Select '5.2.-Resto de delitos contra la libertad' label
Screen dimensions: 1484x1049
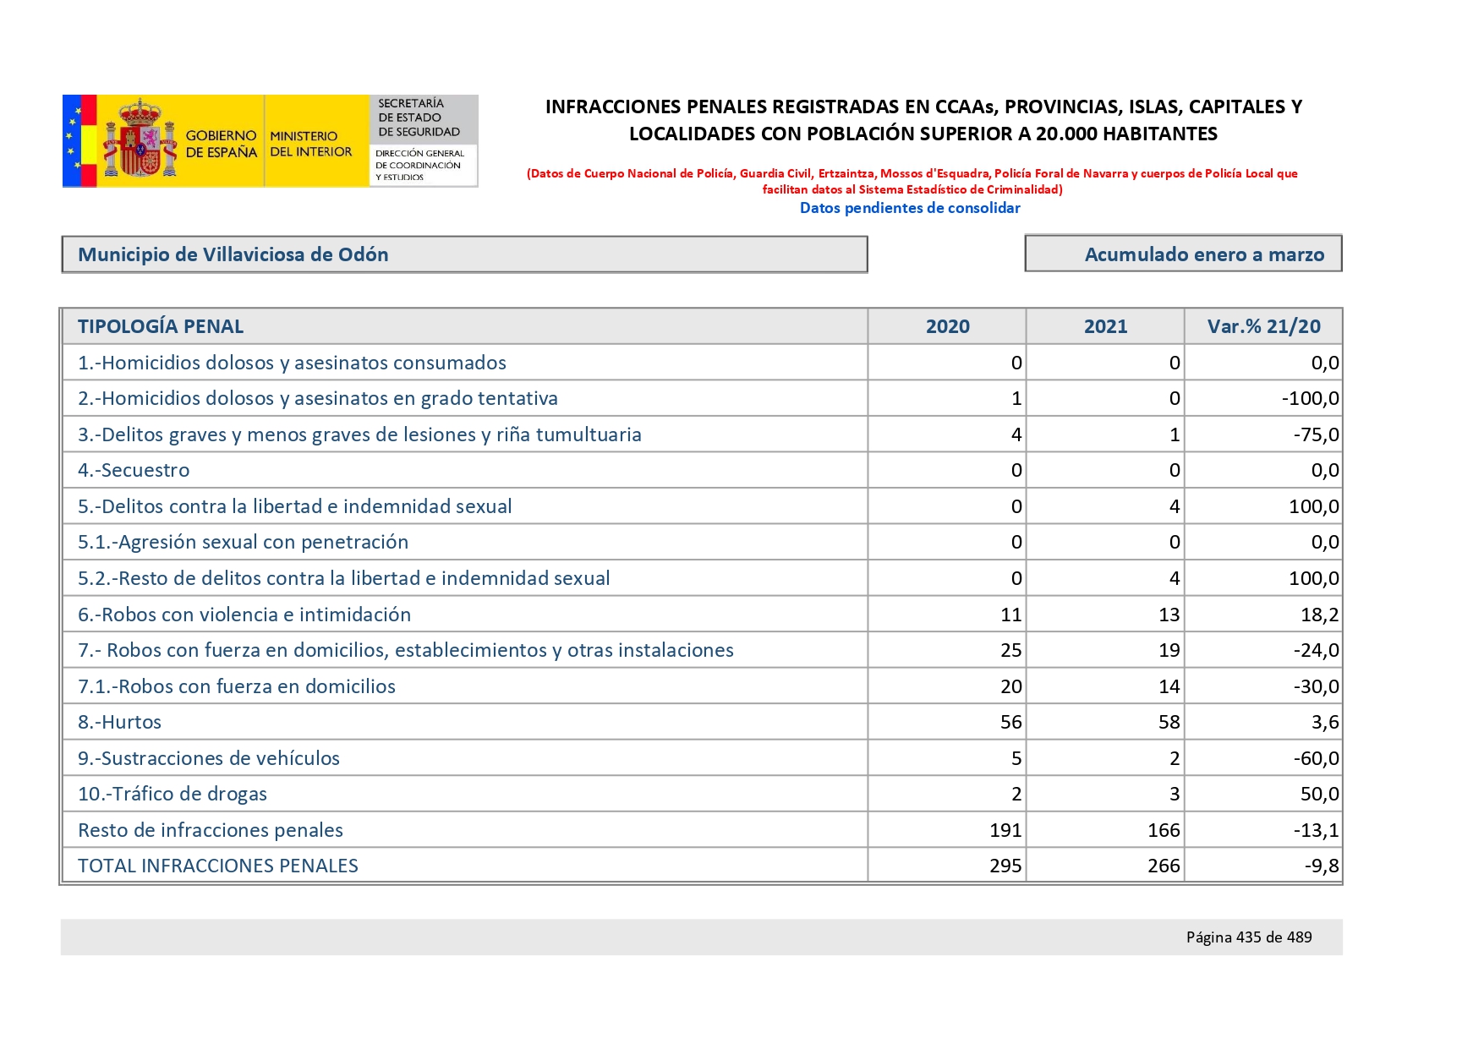343,578
